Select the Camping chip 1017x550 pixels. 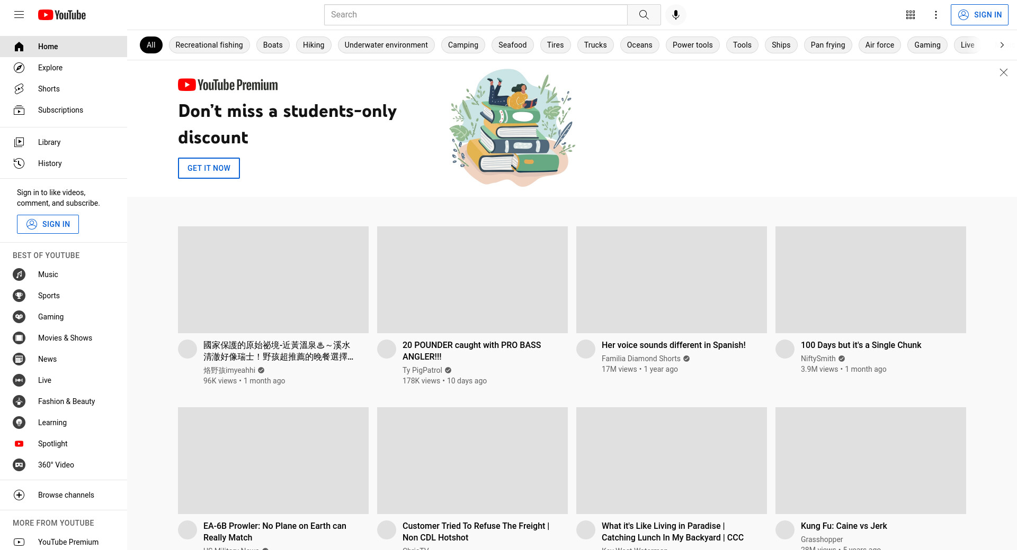pos(463,45)
